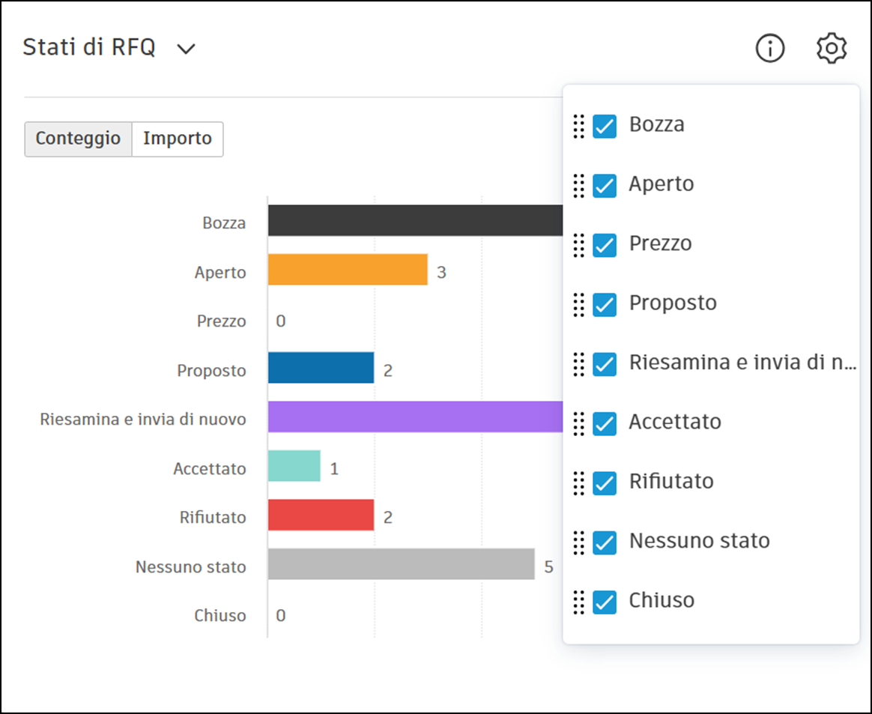Grab the drag handle beside Aperto
872x714 pixels.
578,185
